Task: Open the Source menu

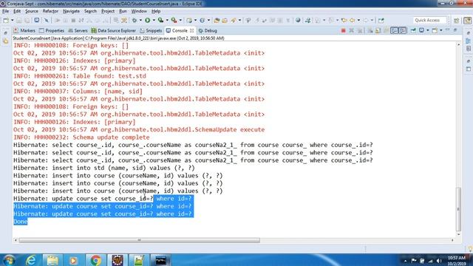Action: click(32, 11)
